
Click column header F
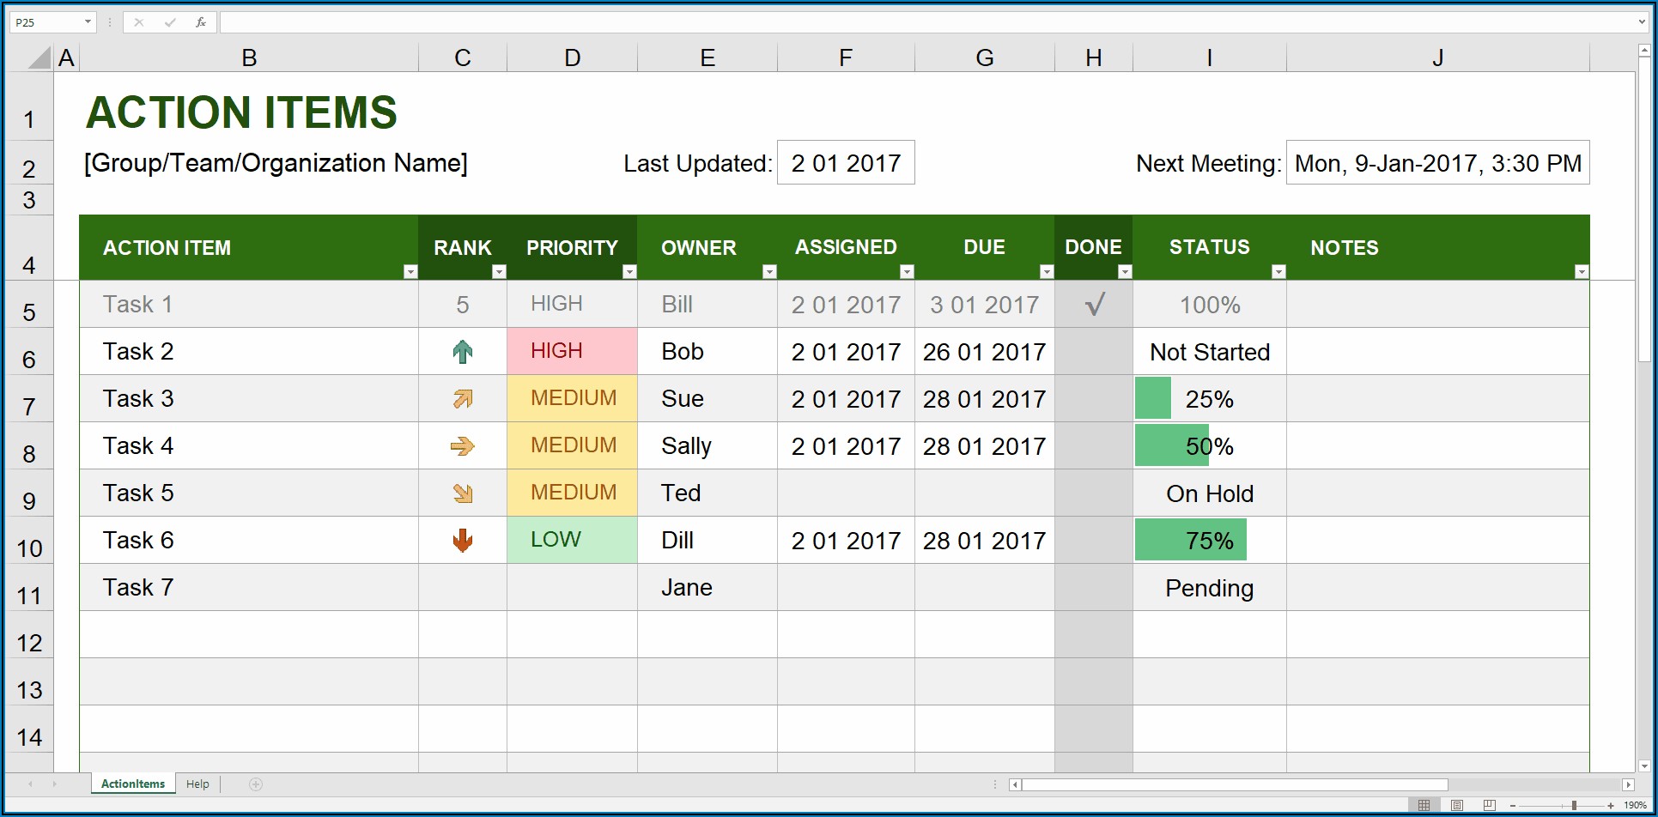(846, 57)
